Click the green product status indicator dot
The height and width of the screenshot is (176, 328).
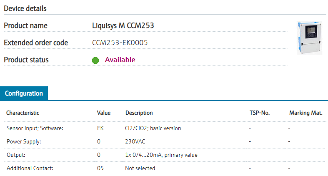[x=95, y=60]
